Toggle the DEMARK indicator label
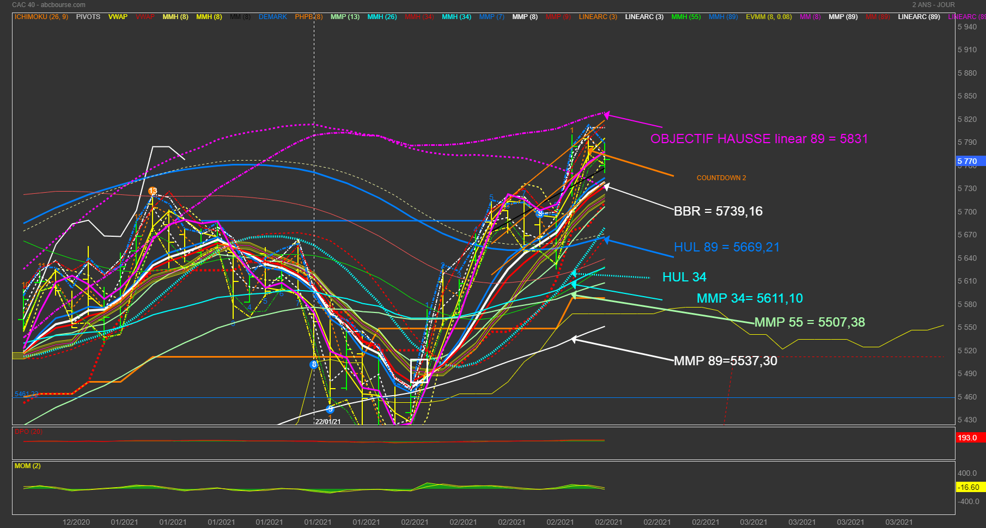This screenshot has height=528, width=986. [272, 17]
